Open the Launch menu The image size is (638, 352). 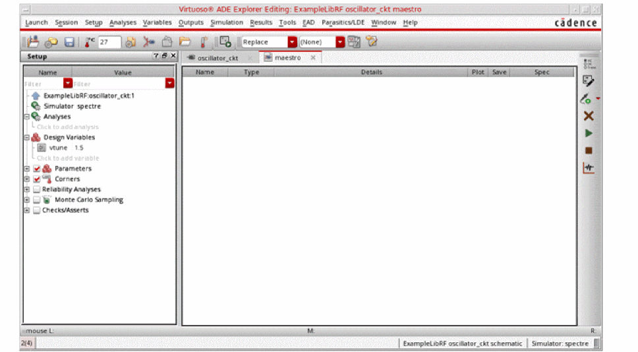pos(36,22)
